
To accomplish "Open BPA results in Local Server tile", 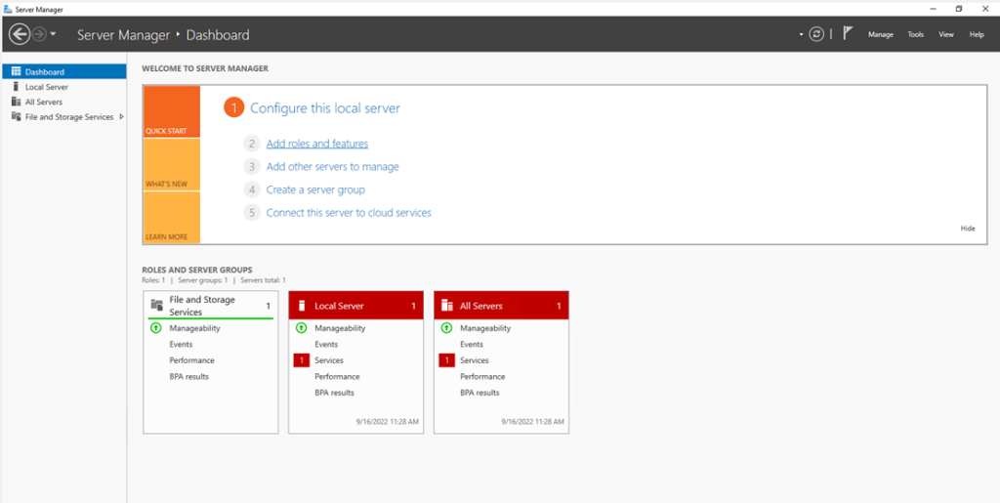I will click(334, 393).
